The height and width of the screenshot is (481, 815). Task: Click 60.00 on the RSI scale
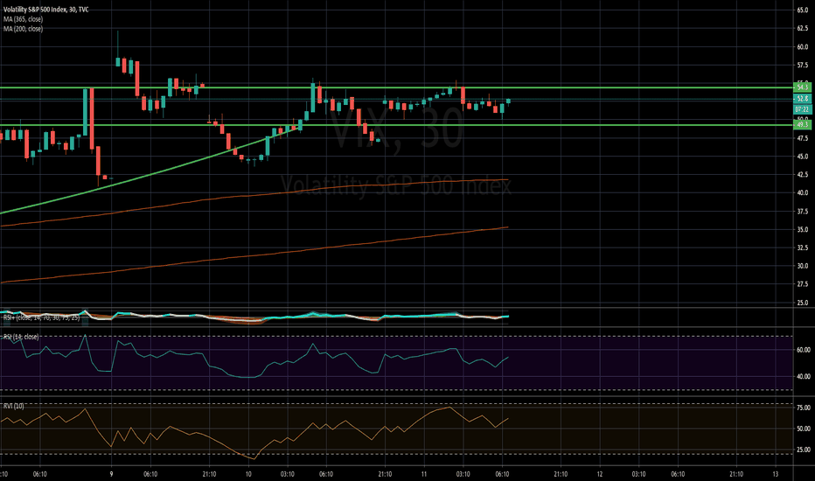pyautogui.click(x=804, y=351)
